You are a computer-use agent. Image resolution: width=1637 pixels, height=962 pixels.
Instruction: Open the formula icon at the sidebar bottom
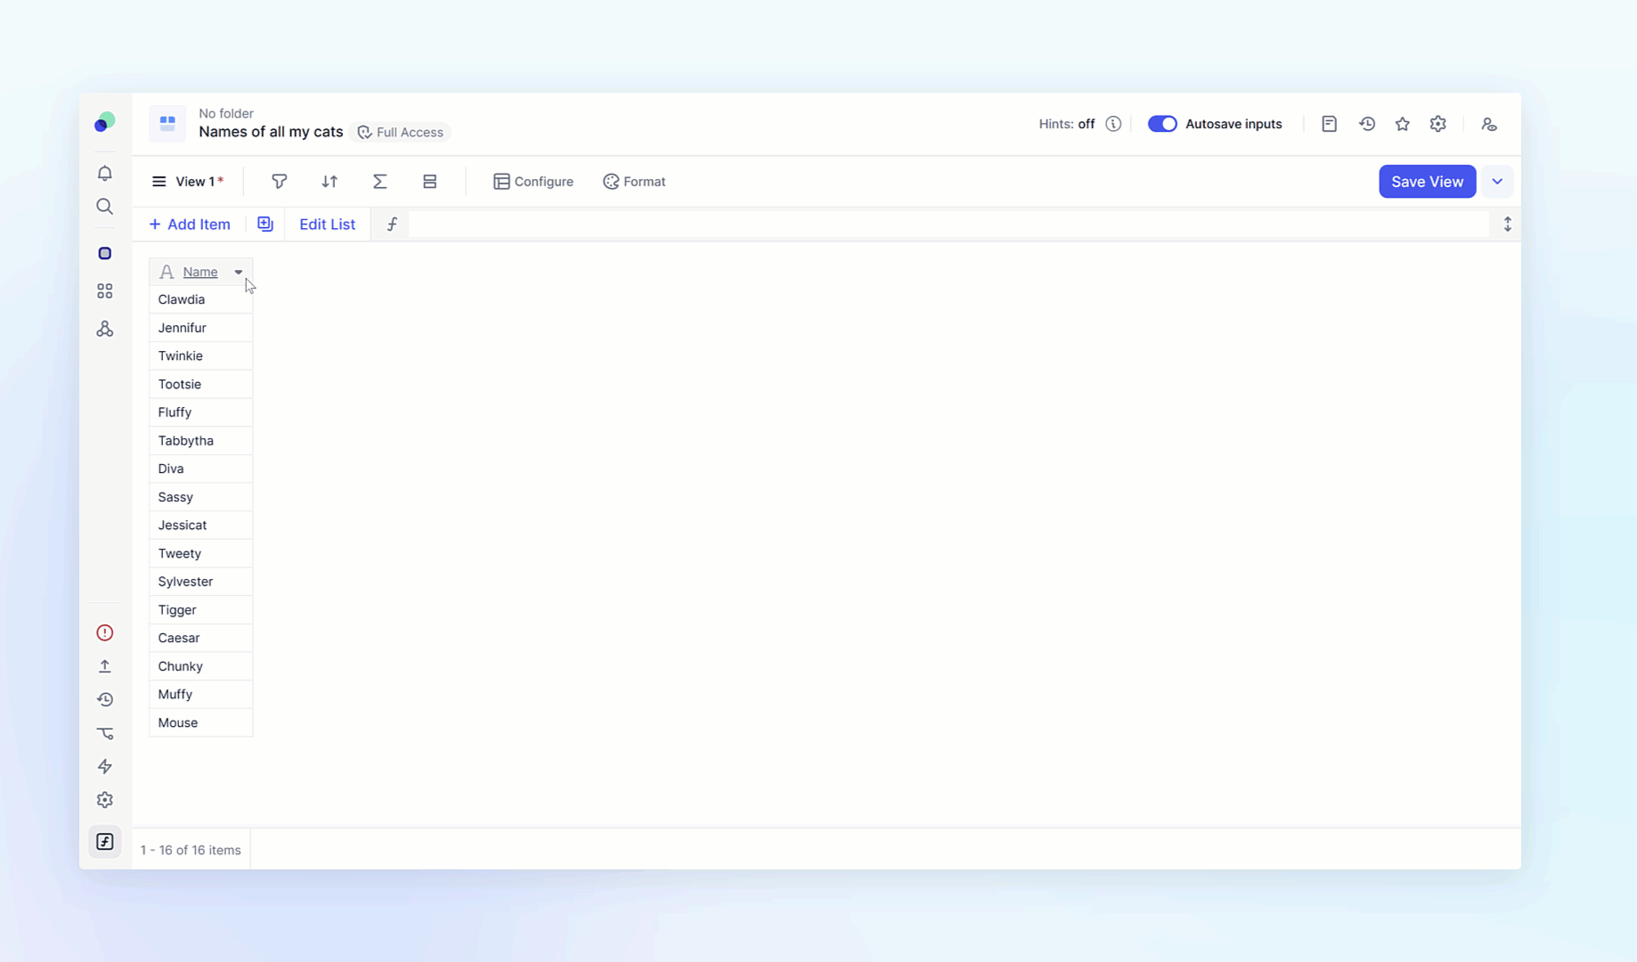(x=104, y=842)
